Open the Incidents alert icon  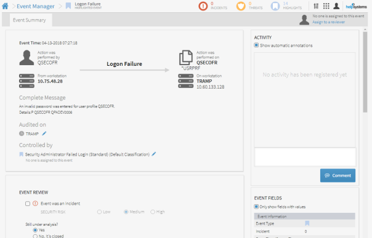click(203, 6)
